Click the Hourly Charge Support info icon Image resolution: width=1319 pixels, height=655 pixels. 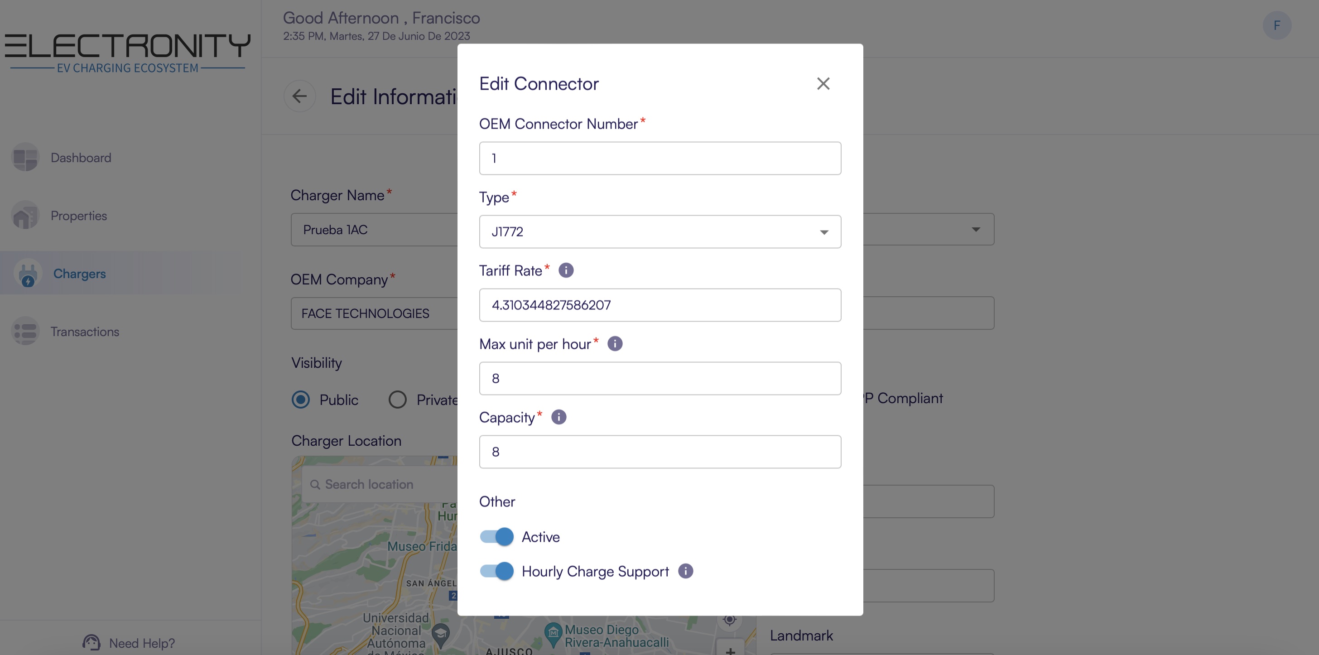(x=685, y=571)
